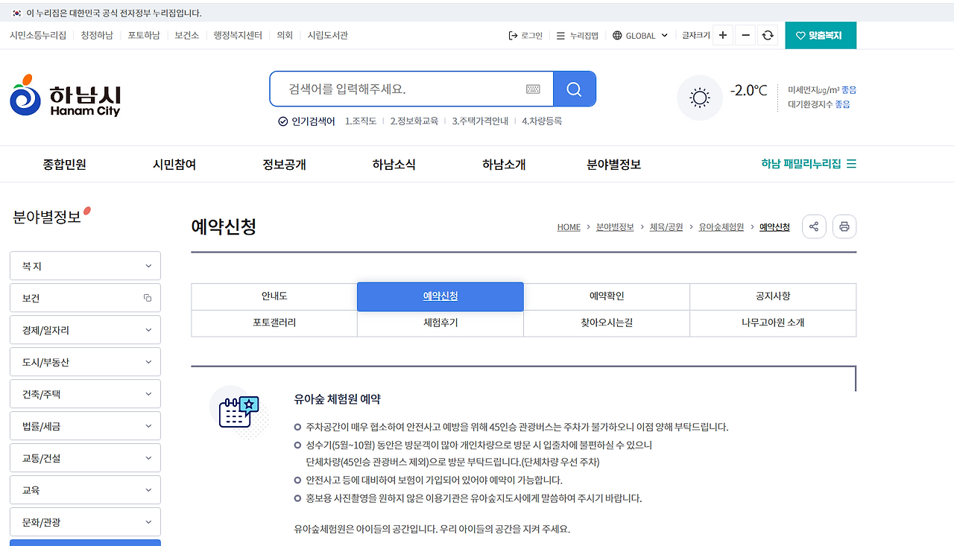Switch to 포토갤러리 tab

pos(274,323)
